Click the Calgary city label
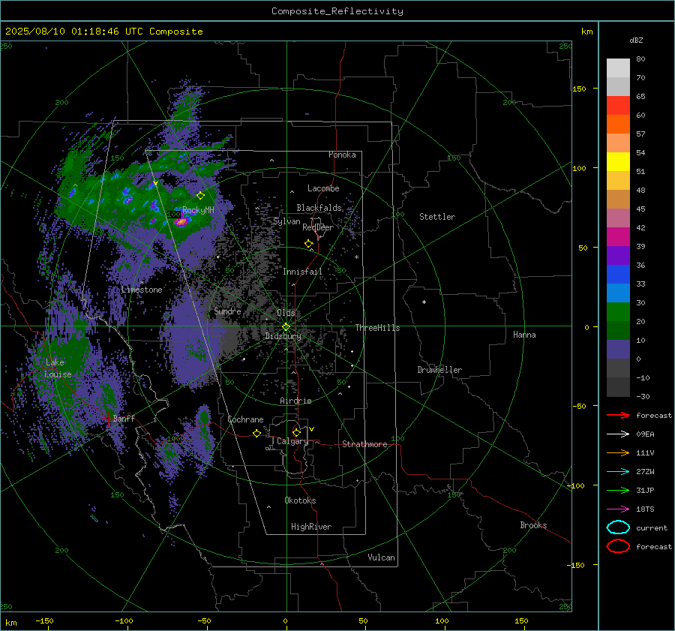 coord(292,441)
